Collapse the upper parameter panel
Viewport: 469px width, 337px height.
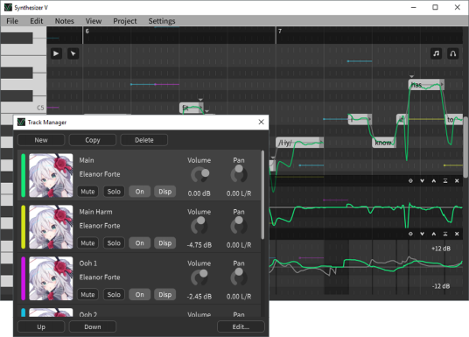coord(445,181)
